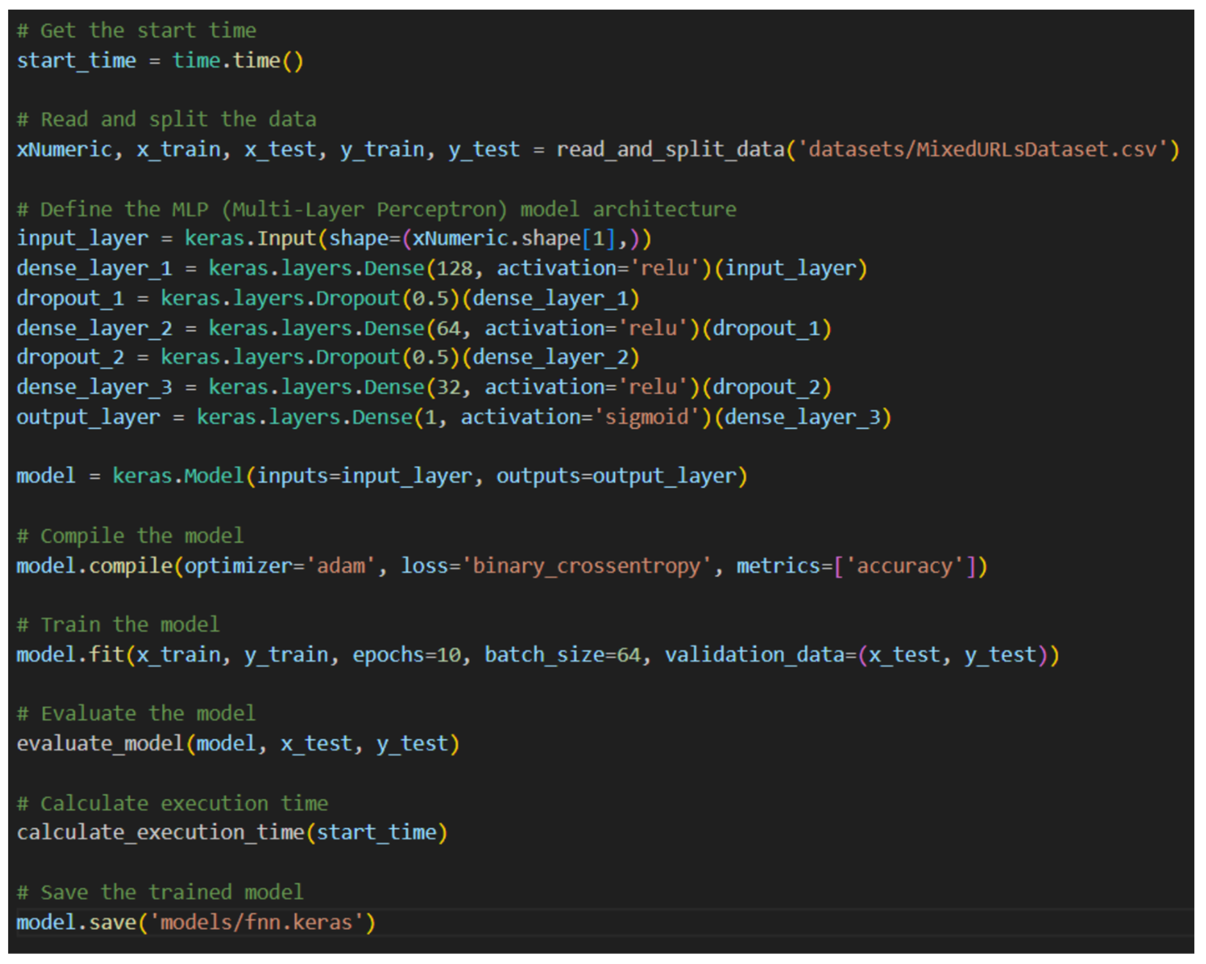Click the start_time variable assignment
Viewport: 1206px width, 964px height.
pos(76,61)
